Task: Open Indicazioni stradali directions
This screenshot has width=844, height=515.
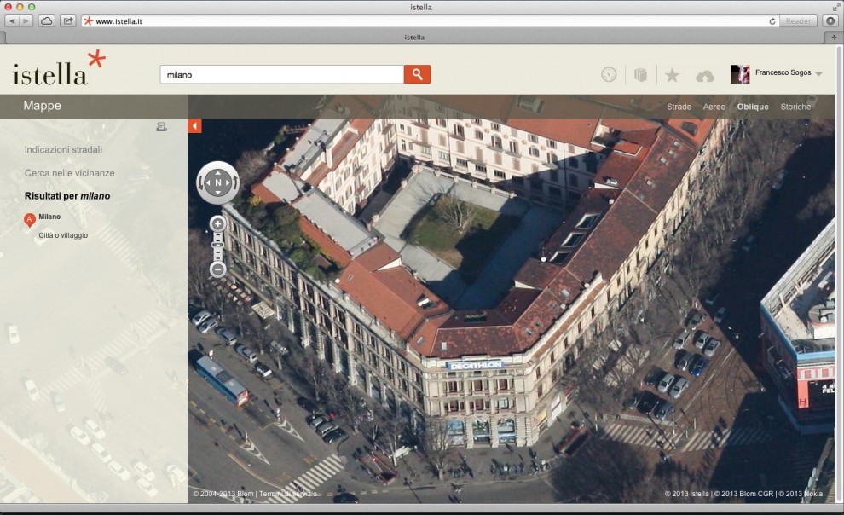Action: coord(64,149)
